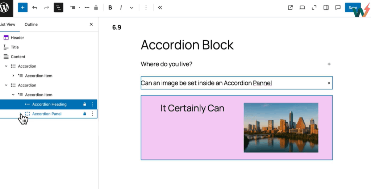
Task: Select the collapsed Accordion Item label
Action: [x=38, y=76]
